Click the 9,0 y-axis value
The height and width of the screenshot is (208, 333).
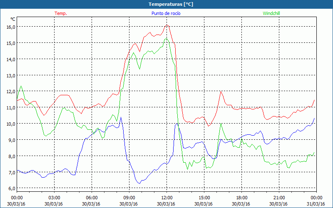pos(12,140)
